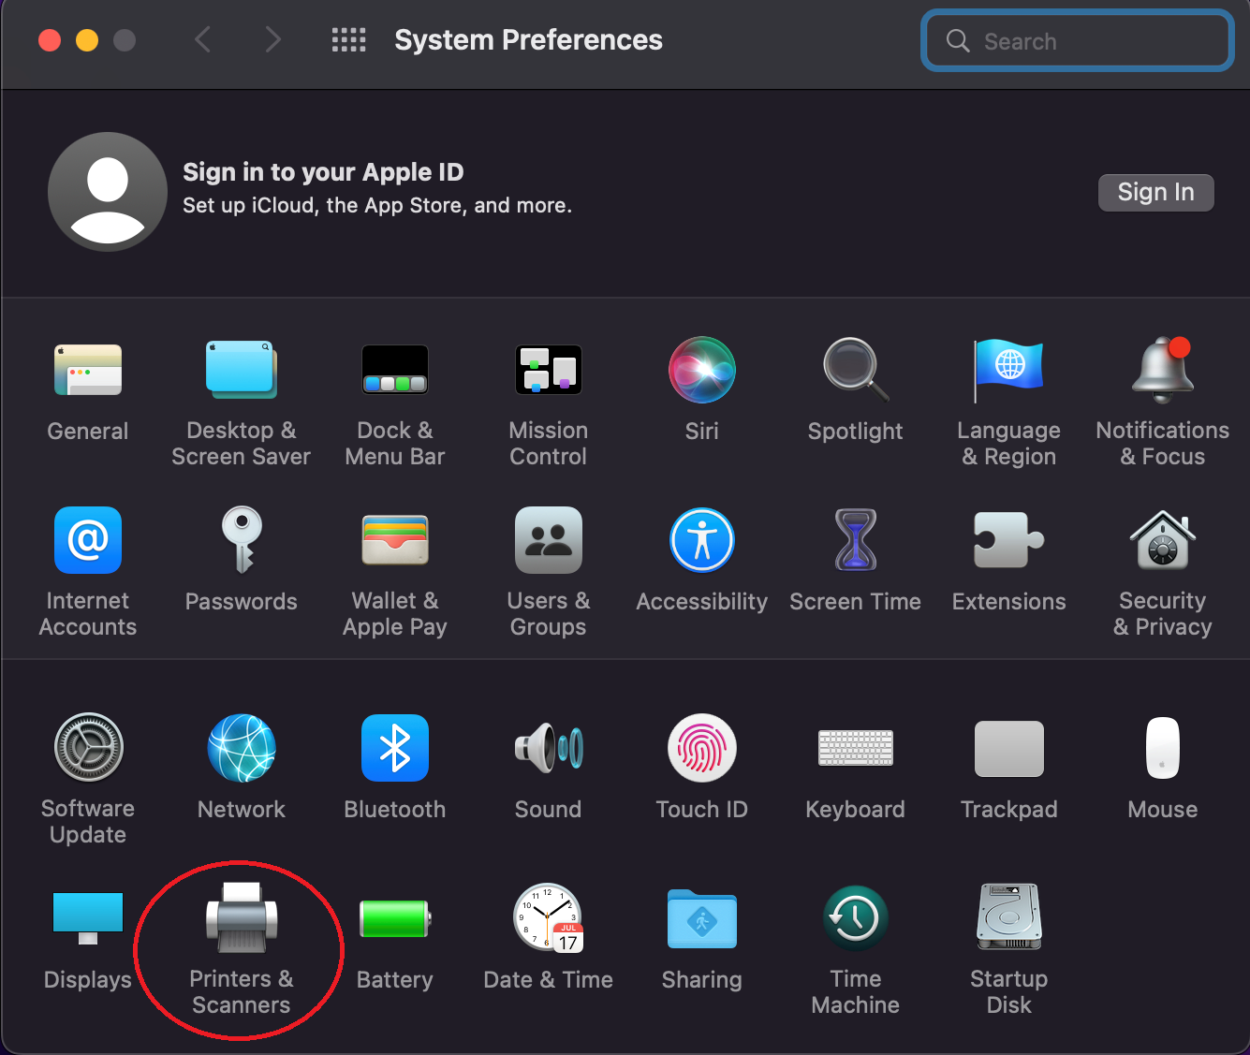Open Internet Accounts pane
The width and height of the screenshot is (1250, 1055).
pos(88,540)
